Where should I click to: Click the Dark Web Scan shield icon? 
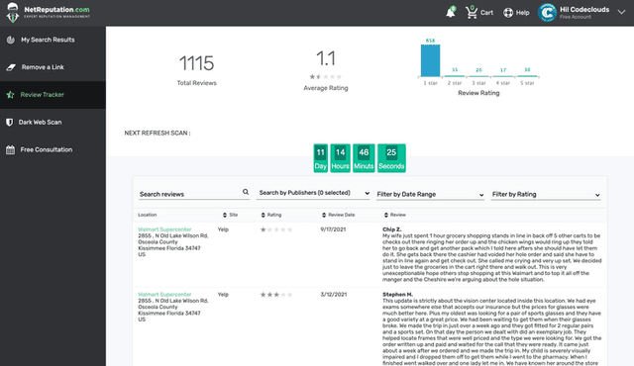point(10,123)
